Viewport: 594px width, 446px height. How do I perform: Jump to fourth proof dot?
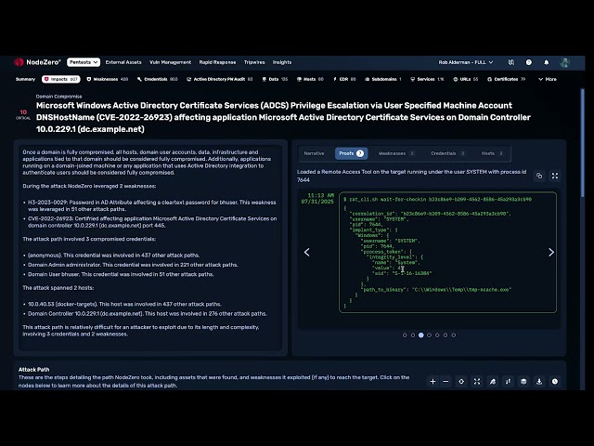[x=429, y=335]
